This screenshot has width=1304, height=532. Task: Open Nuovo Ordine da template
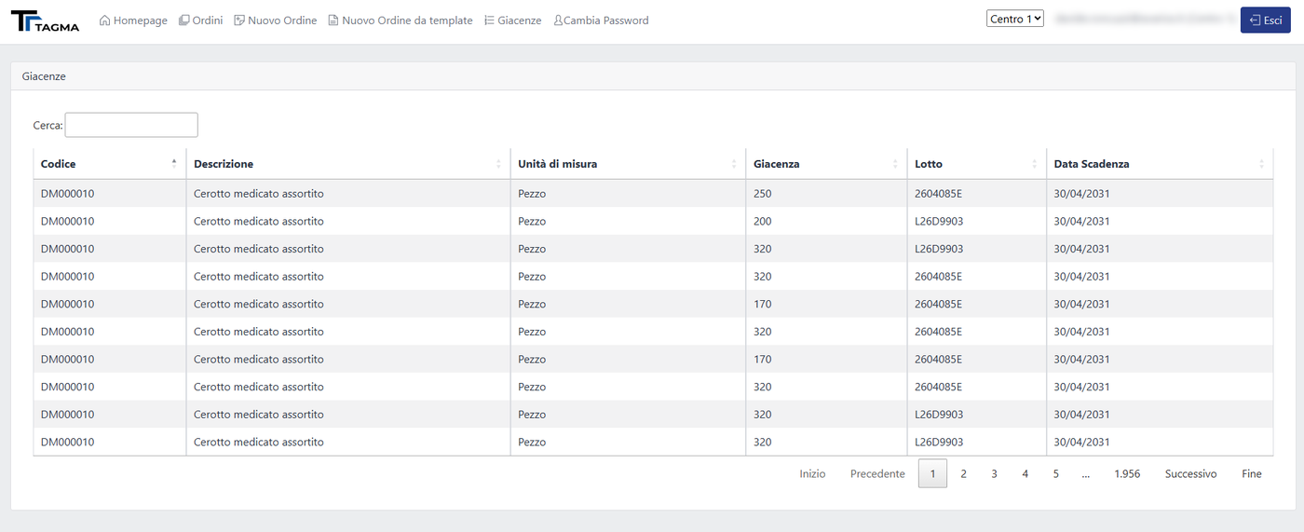pyautogui.click(x=401, y=20)
